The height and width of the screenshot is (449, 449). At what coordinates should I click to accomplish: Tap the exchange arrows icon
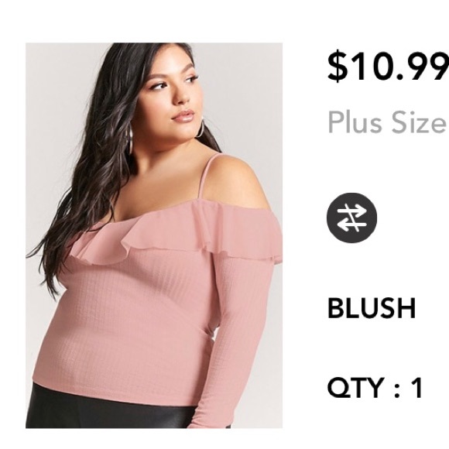click(x=351, y=218)
